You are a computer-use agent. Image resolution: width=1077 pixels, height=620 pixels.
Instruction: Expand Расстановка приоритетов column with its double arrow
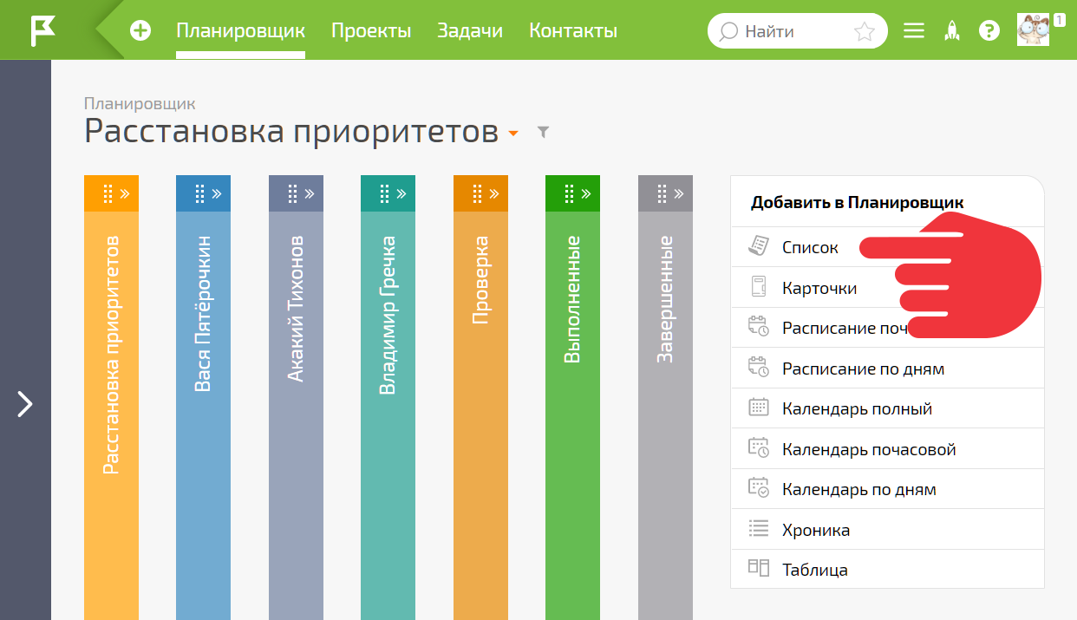point(125,193)
